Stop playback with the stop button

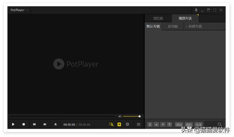tap(23, 124)
